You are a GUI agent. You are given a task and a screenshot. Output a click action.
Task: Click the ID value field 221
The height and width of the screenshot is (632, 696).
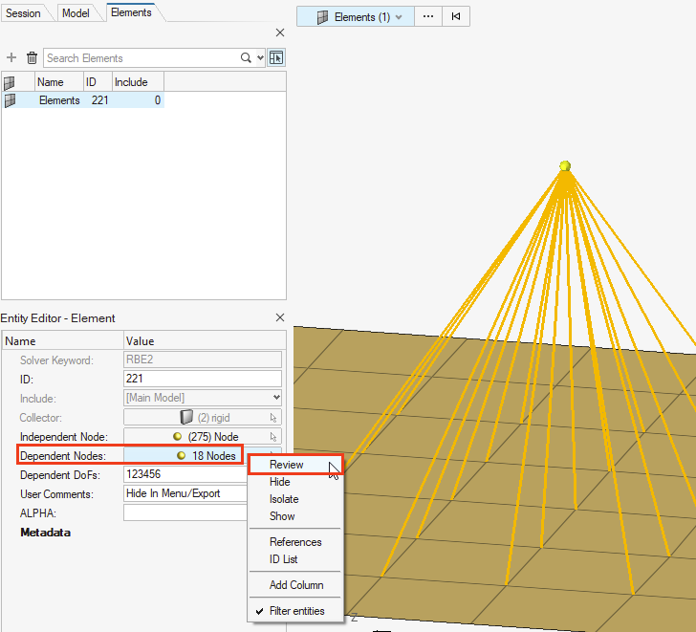tap(203, 379)
